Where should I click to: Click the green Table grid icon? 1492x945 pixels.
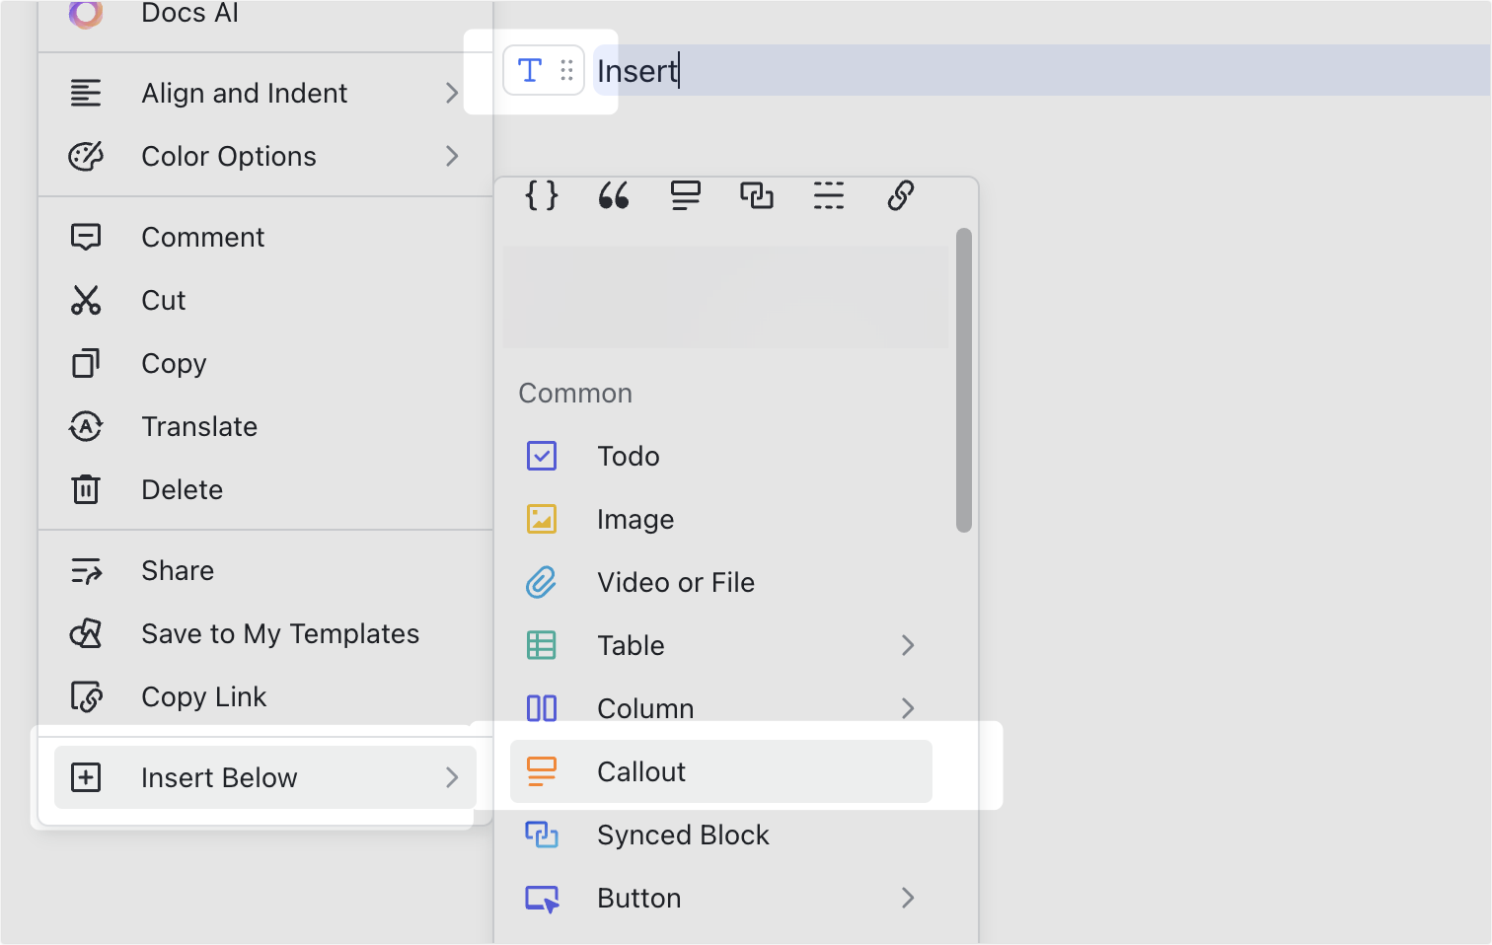click(542, 645)
